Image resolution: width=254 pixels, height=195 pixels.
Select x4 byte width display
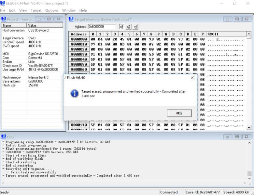pyautogui.click(x=135, y=27)
